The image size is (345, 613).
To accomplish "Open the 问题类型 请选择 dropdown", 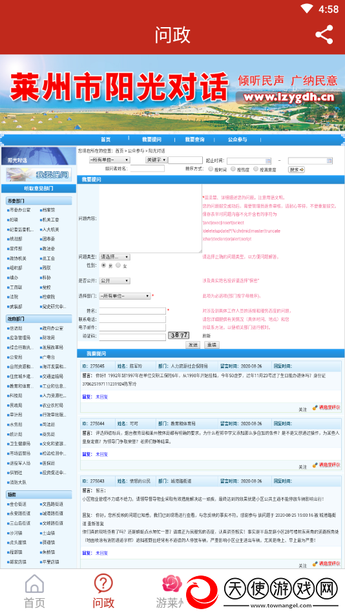I will [x=114, y=257].
